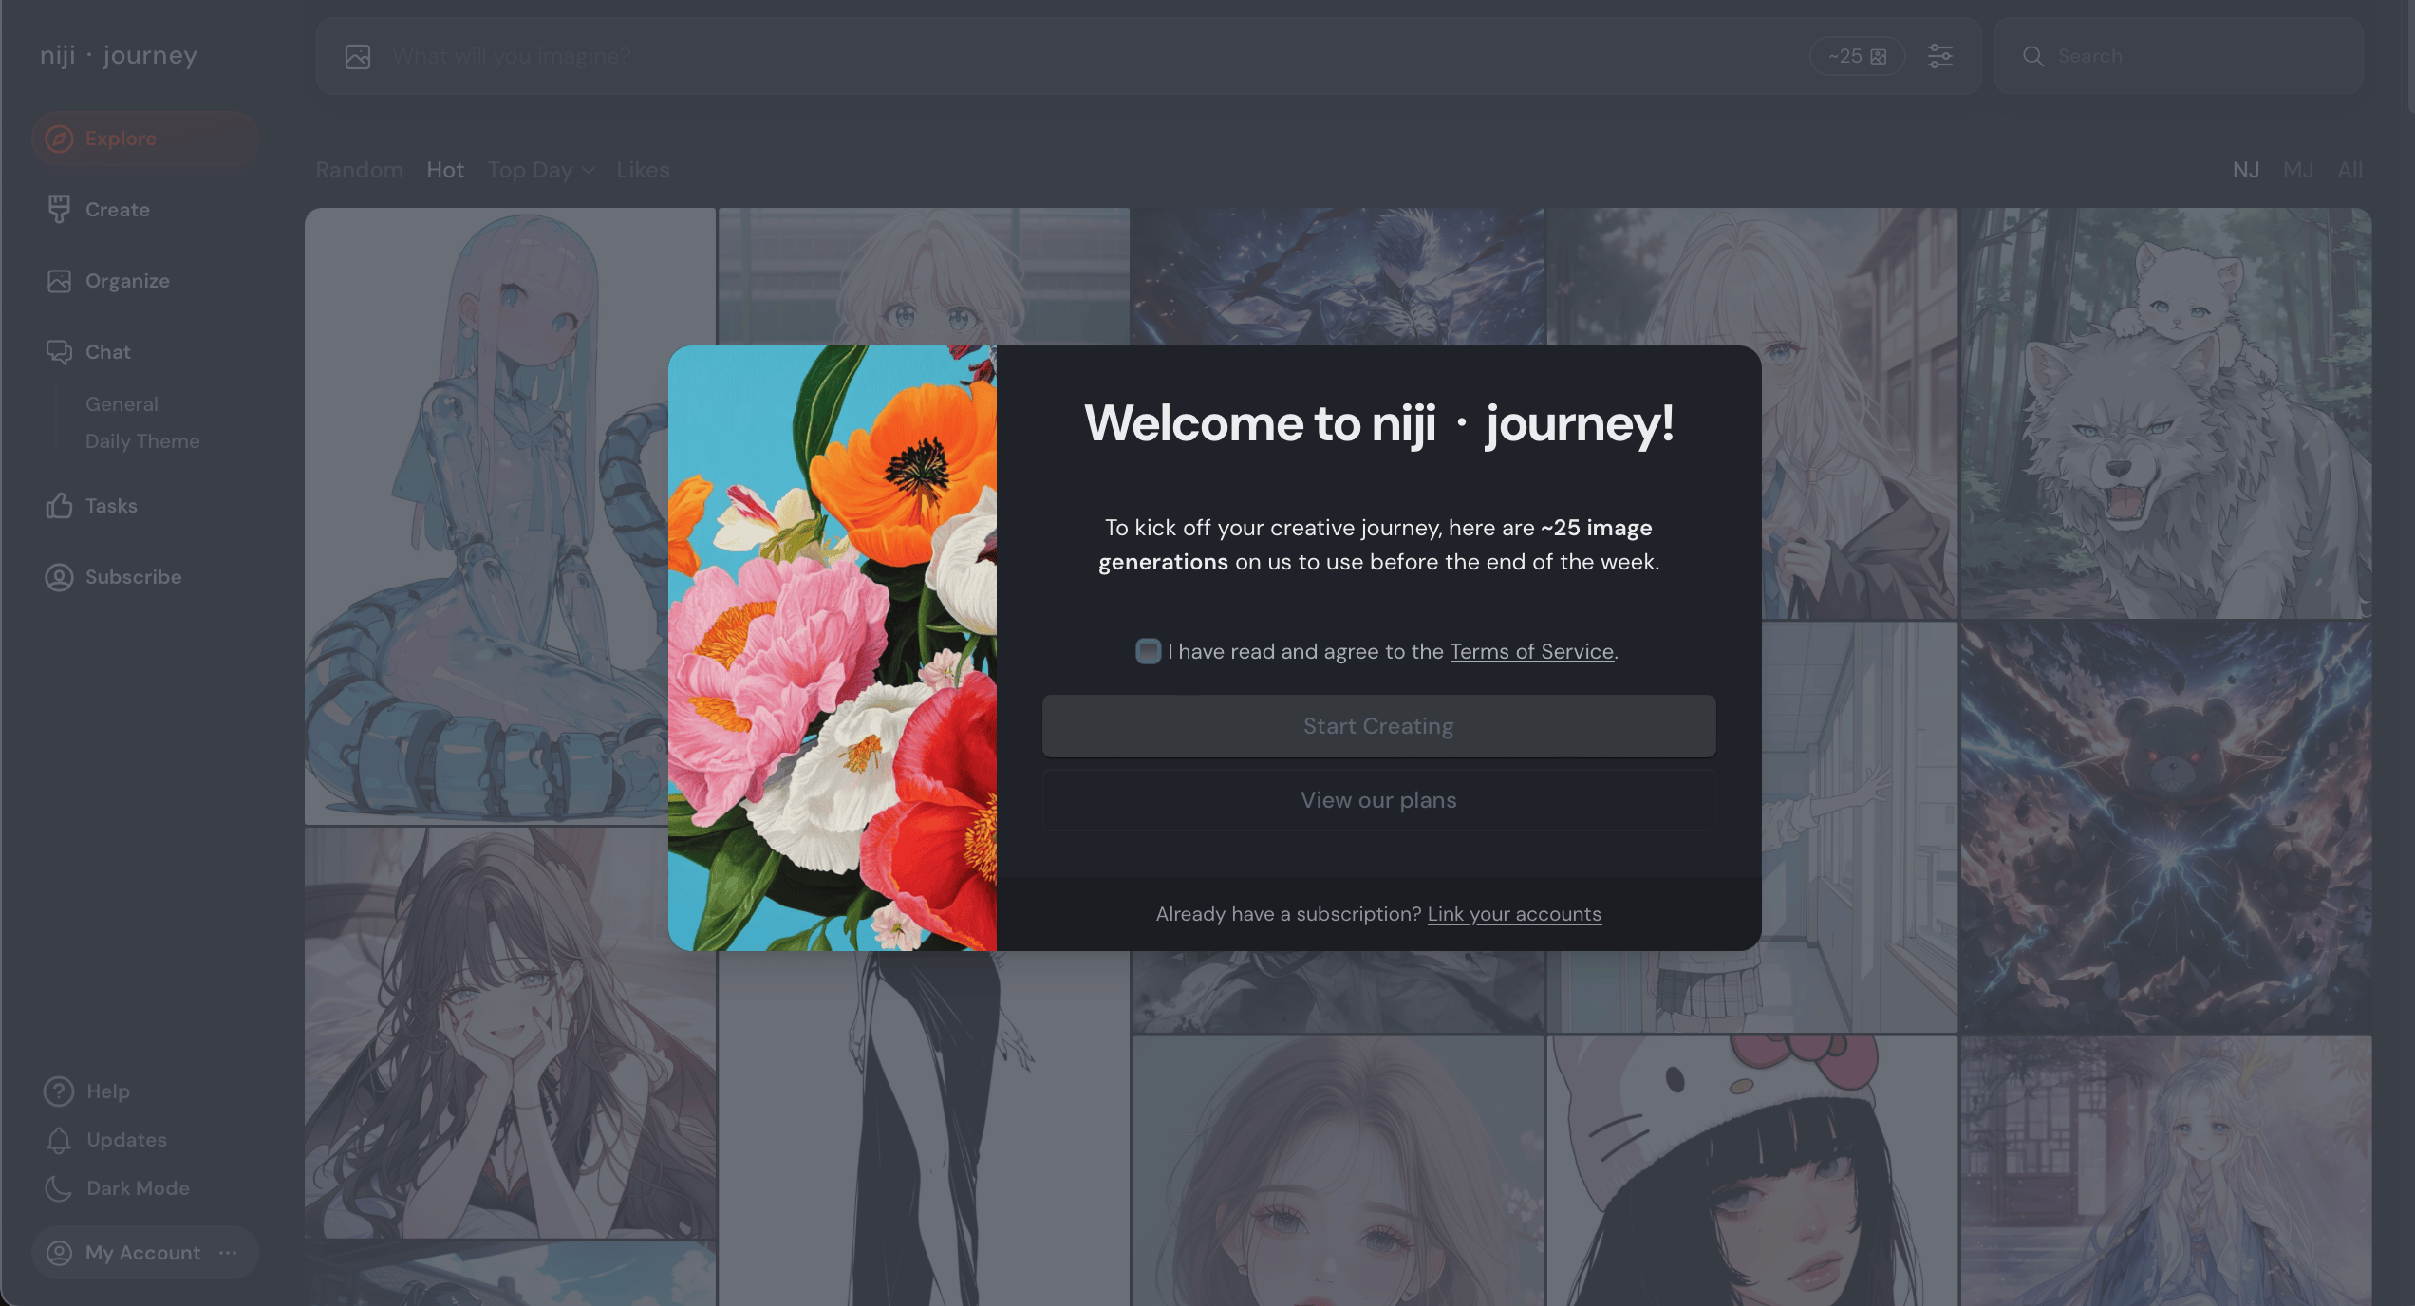Switch to the Random tab
The height and width of the screenshot is (1306, 2415).
point(359,170)
